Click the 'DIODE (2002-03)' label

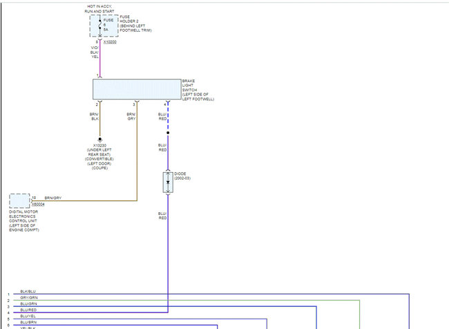tap(182, 176)
